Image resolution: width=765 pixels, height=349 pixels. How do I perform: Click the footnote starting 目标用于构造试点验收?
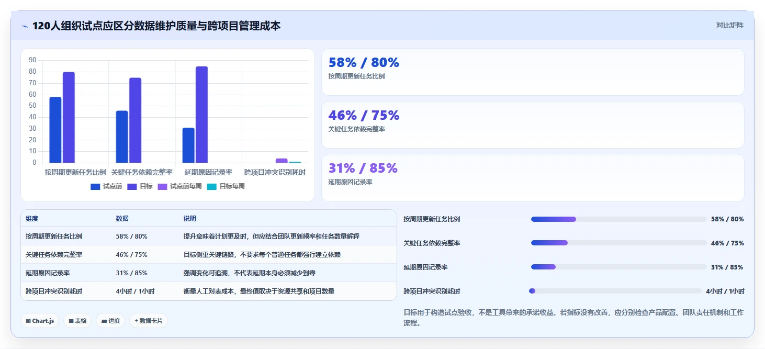573,318
